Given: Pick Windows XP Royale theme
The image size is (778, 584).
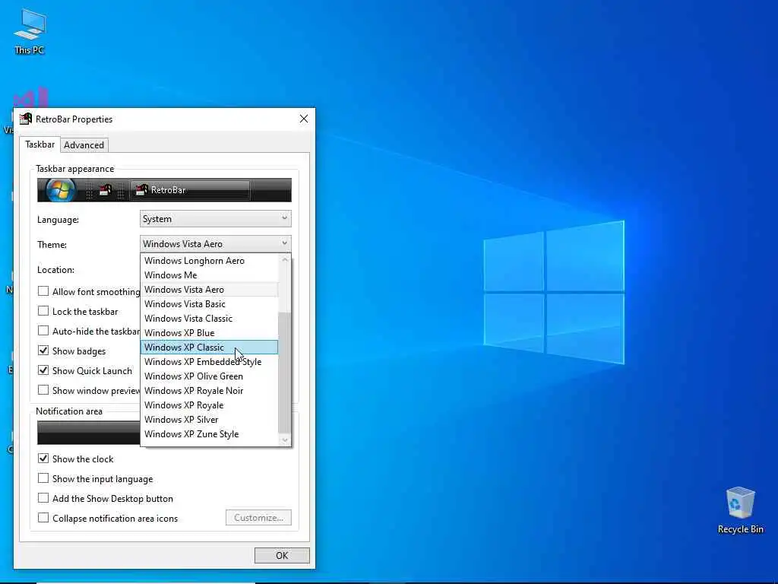Looking at the screenshot, I should 209,405.
